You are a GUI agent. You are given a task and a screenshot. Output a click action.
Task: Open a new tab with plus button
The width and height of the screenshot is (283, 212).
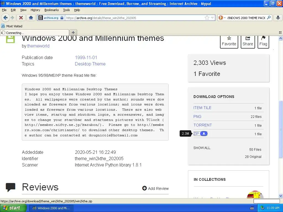73,33
